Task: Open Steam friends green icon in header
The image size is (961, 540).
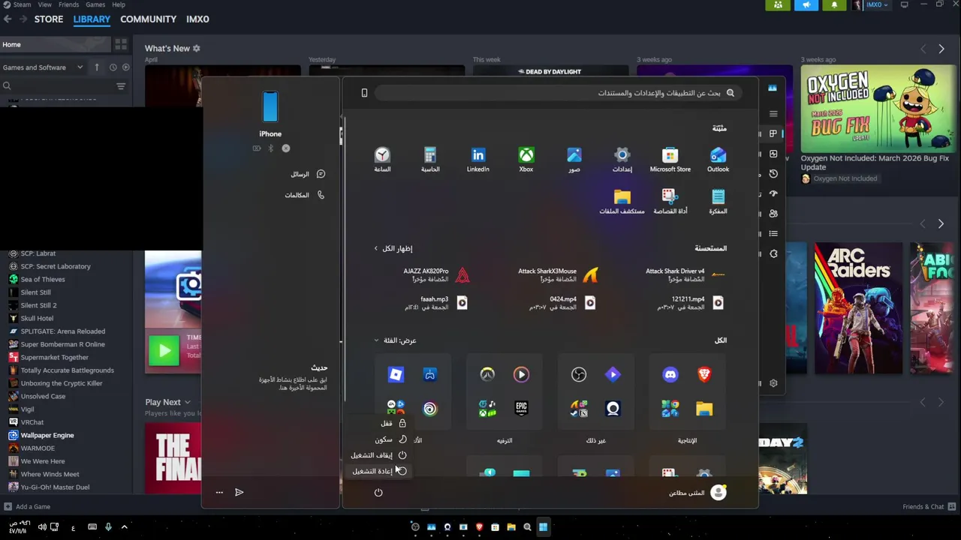Action: point(778,5)
